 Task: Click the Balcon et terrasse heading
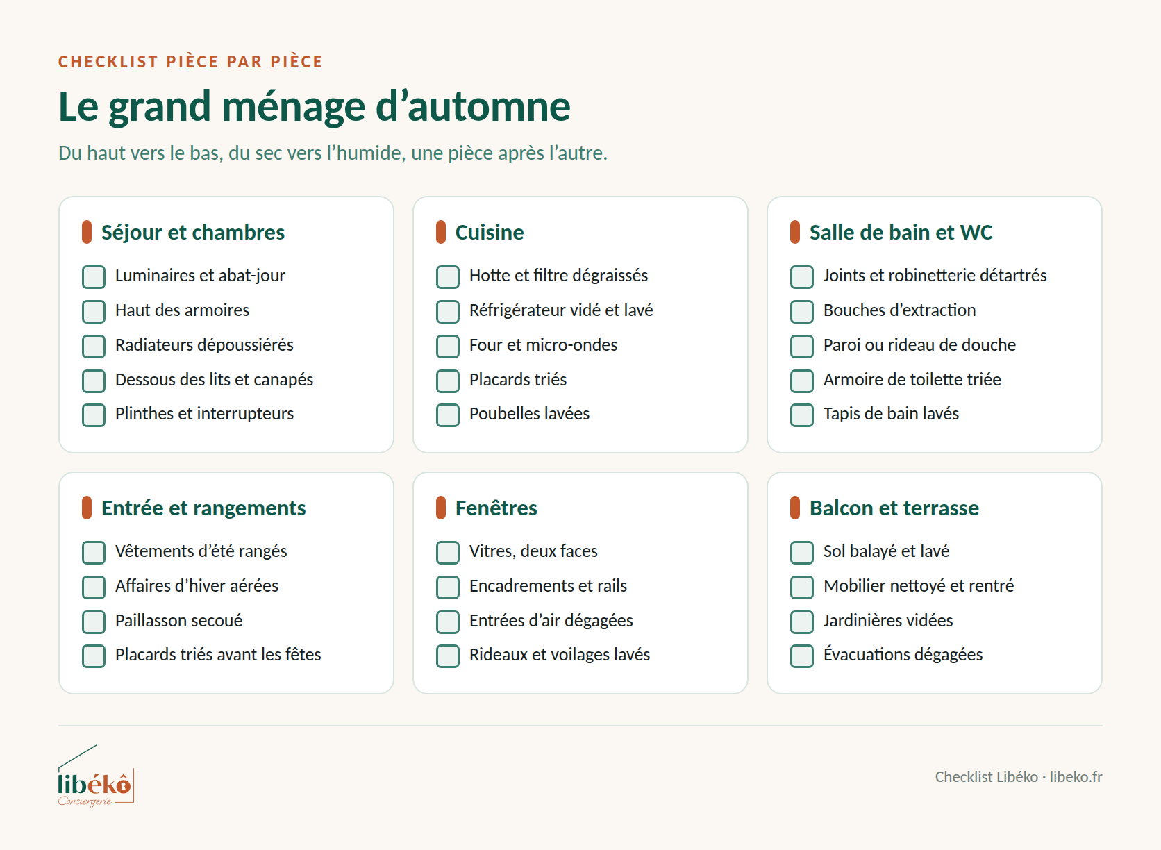[x=894, y=508]
